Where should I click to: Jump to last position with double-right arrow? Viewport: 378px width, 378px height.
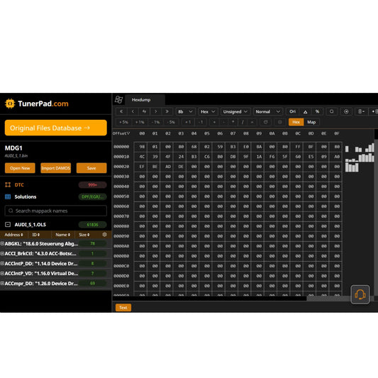tap(167, 111)
